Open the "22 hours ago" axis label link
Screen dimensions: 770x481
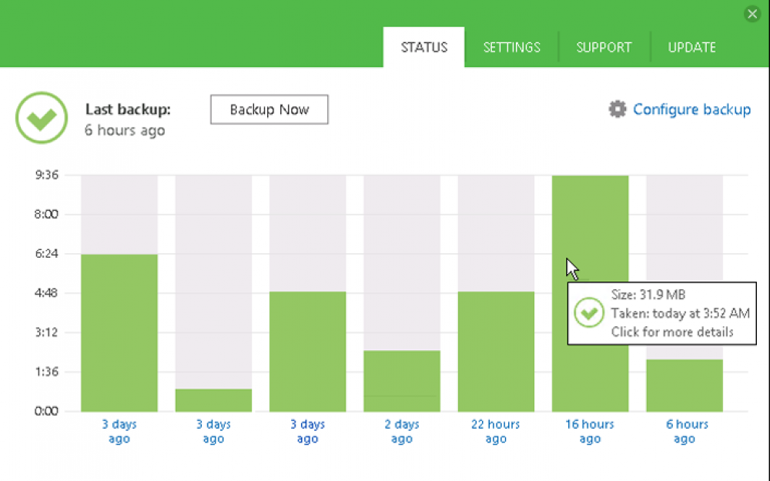(496, 432)
